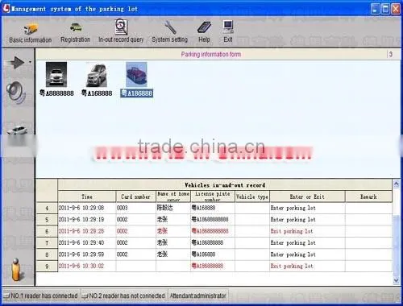This screenshot has width=403, height=306.
Task: Open System setting wrench icon
Action: (x=170, y=27)
